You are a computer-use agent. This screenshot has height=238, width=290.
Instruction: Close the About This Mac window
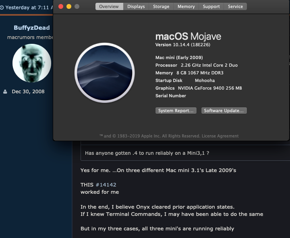tap(61, 6)
